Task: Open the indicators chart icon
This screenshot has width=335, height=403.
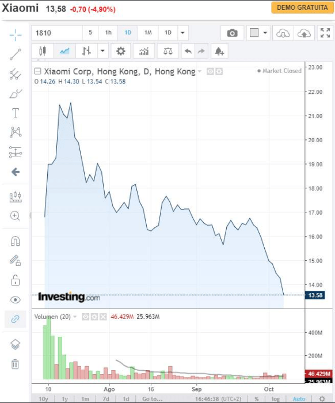Action: pyautogui.click(x=144, y=51)
